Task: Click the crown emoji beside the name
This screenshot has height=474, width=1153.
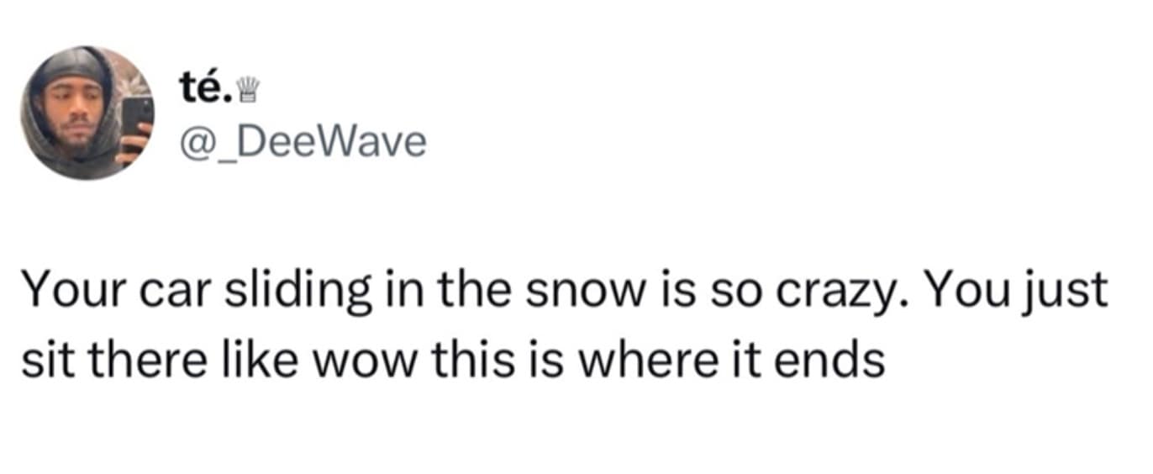Action: point(246,87)
